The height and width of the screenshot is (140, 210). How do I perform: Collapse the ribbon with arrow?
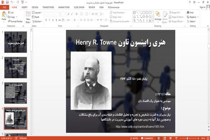208,26
